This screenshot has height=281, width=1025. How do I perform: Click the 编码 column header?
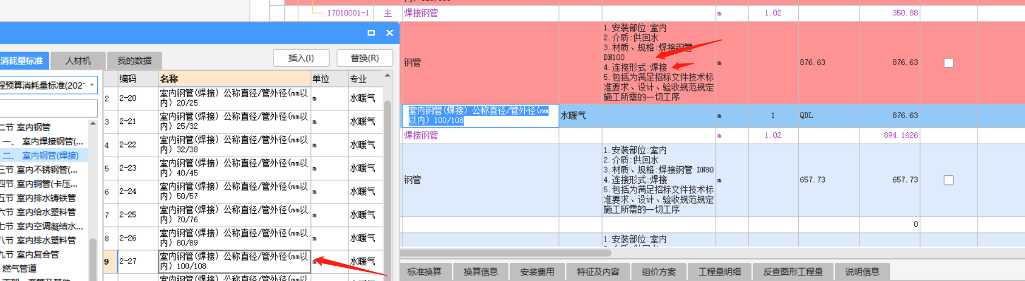[x=137, y=79]
